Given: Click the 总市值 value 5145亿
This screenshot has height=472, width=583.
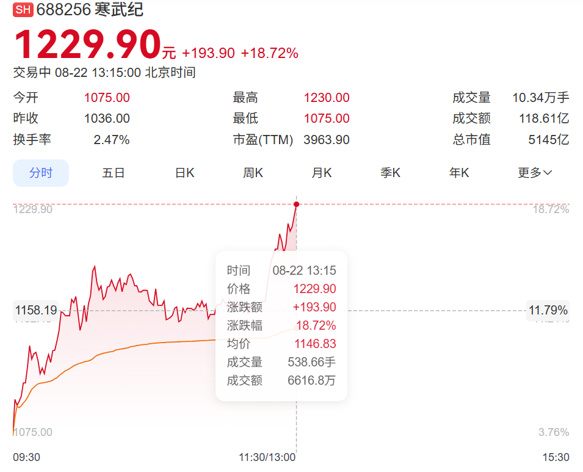Looking at the screenshot, I should 548,140.
